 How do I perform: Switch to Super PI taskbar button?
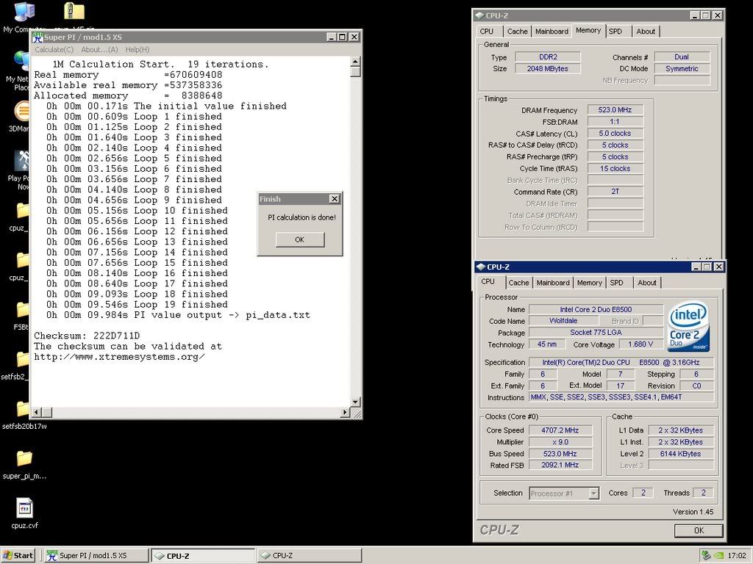click(96, 555)
